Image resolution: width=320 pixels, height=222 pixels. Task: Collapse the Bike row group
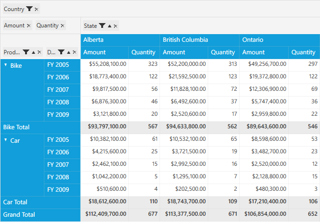pos(5,64)
